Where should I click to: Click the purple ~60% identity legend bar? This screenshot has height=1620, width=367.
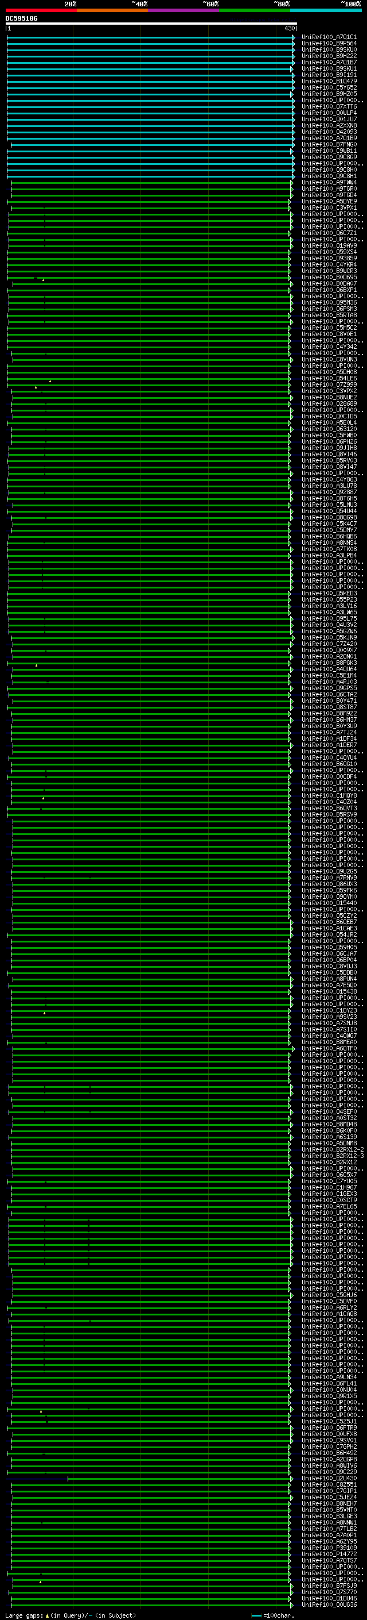[184, 10]
